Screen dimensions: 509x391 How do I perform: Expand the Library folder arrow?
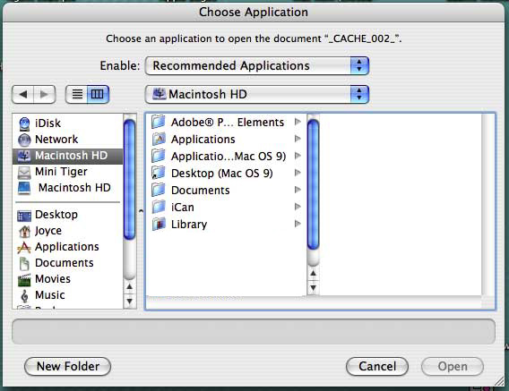click(298, 224)
